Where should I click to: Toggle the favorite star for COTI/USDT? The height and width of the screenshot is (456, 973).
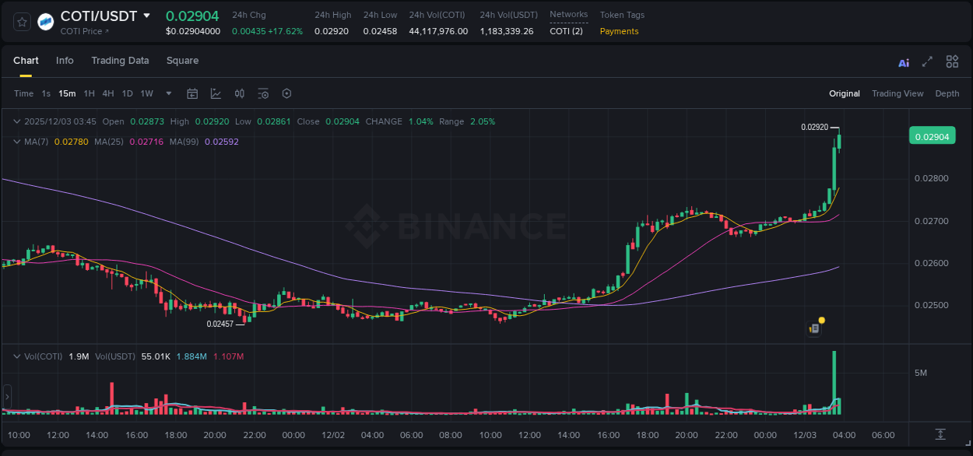click(21, 21)
